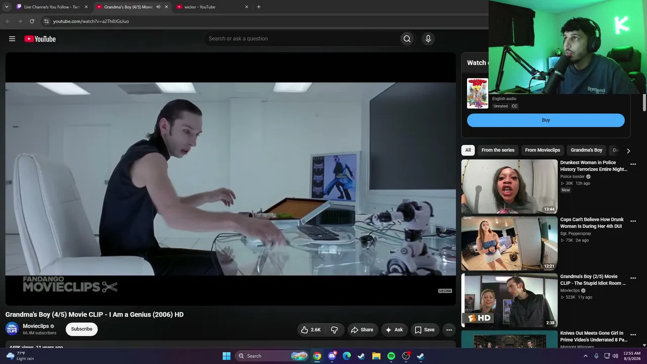
Task: Click the Ask button
Action: (x=394, y=330)
